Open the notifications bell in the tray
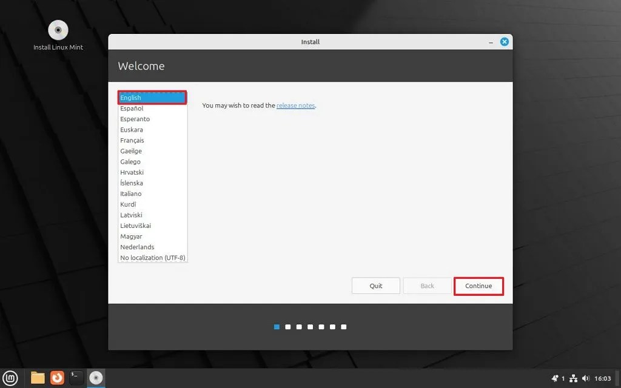This screenshot has height=388, width=621. tap(556, 377)
